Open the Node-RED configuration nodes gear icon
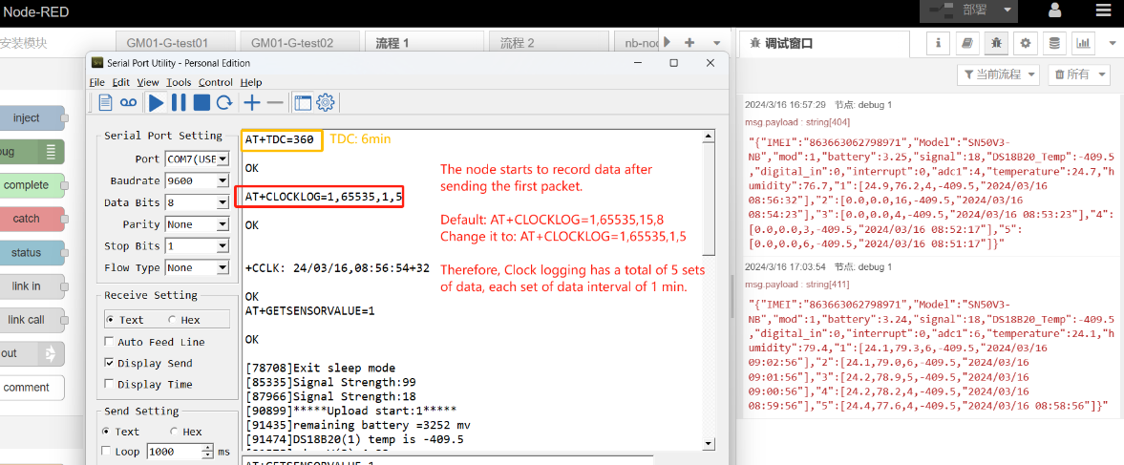 click(1025, 44)
